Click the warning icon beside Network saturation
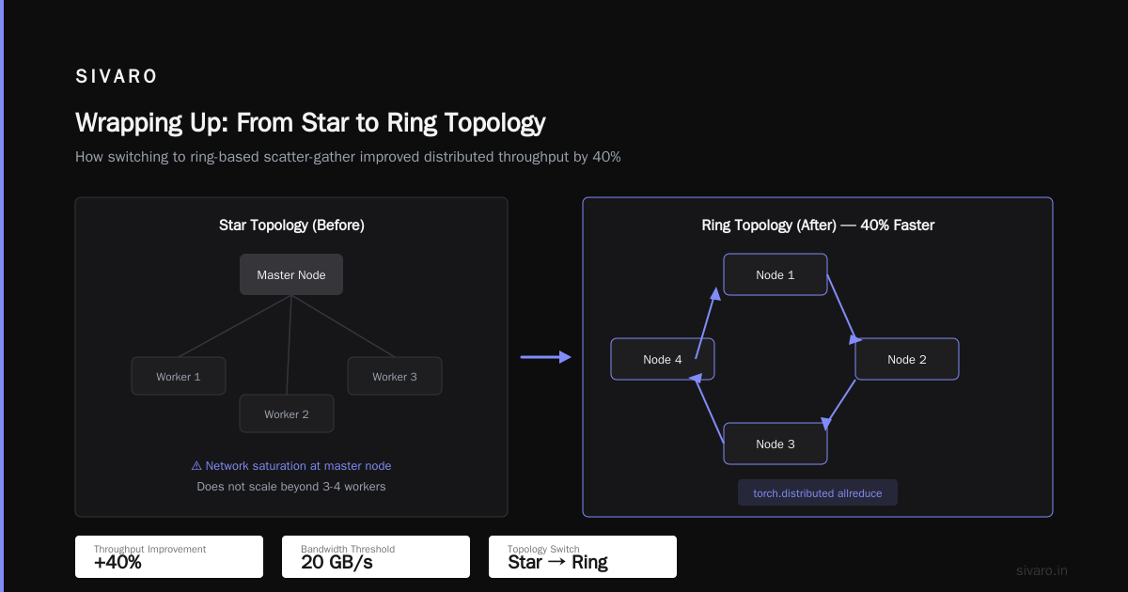The width and height of the screenshot is (1128, 592). (x=196, y=465)
